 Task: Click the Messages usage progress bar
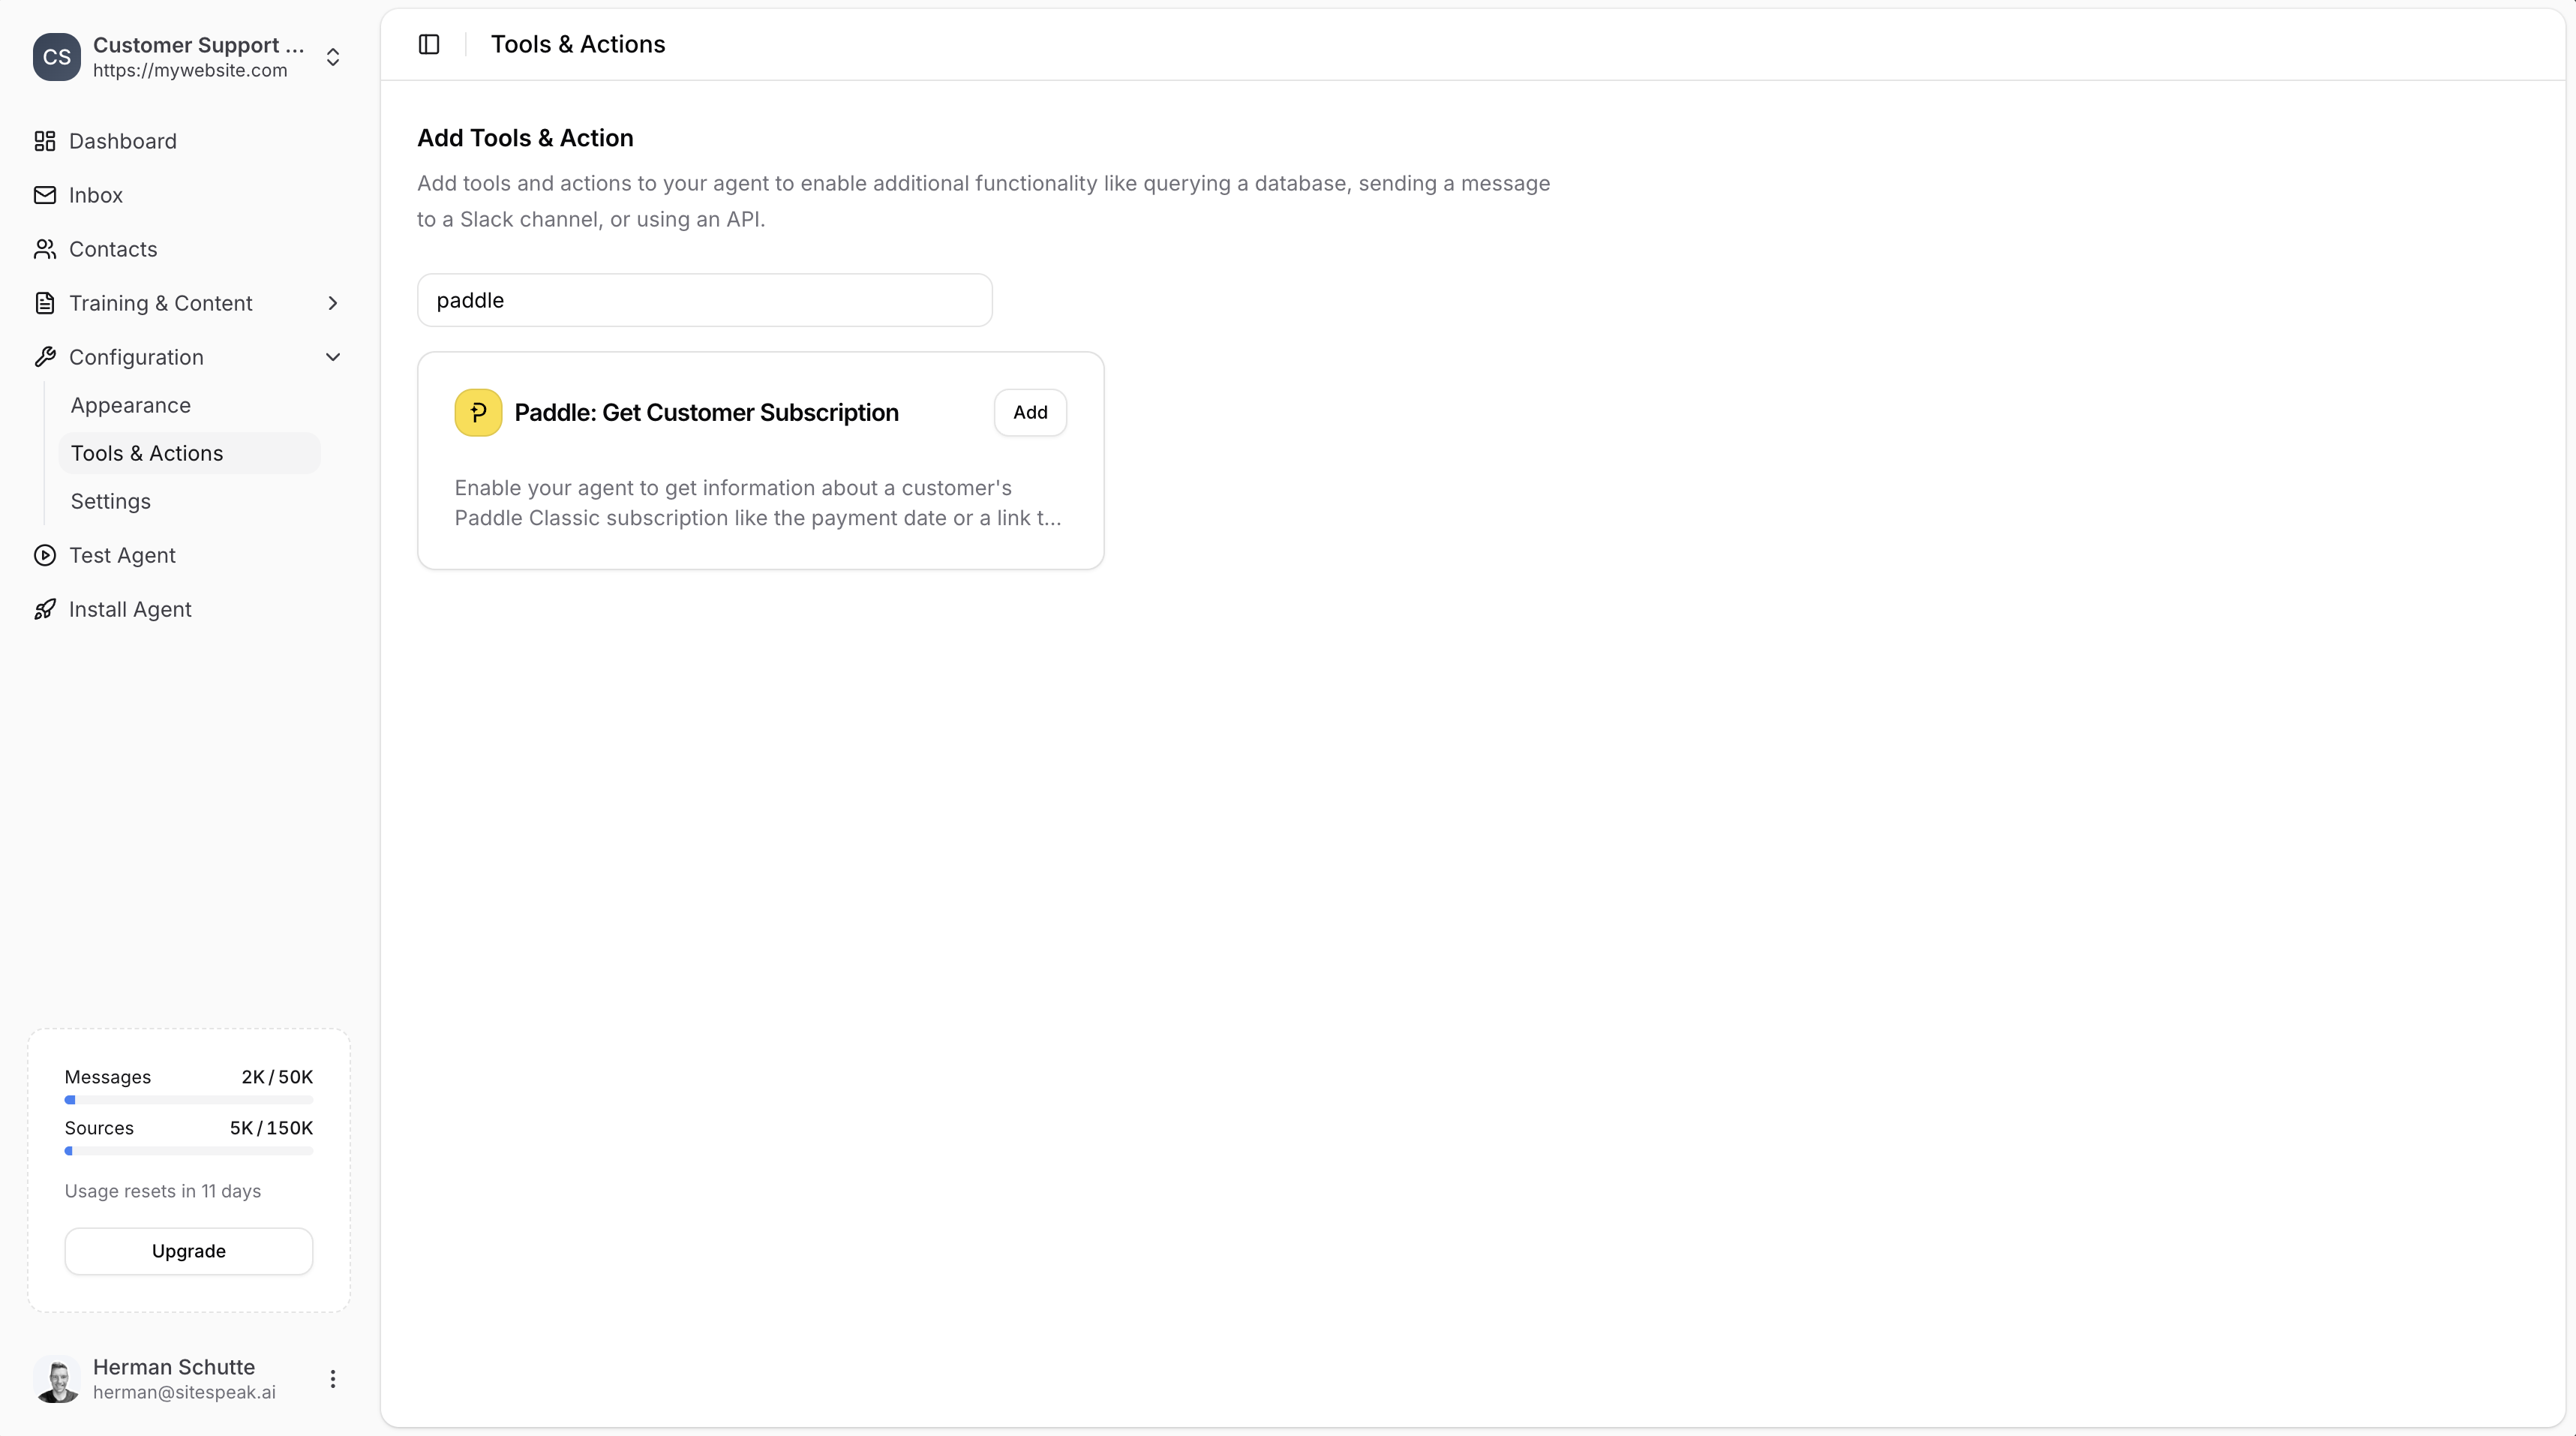coord(189,1100)
